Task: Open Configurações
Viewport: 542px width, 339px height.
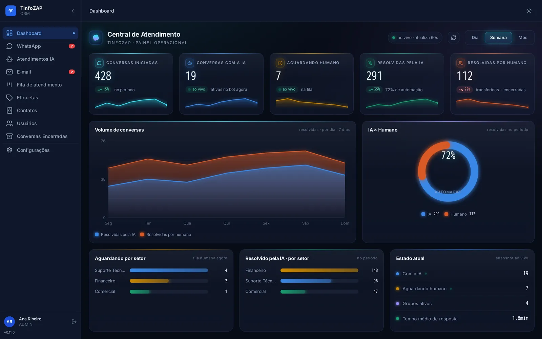Action: 40,150
